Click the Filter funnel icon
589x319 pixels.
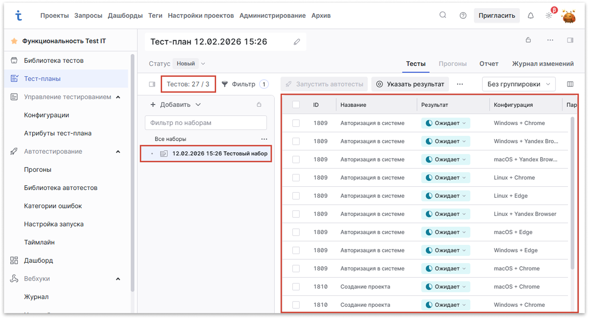(x=225, y=84)
